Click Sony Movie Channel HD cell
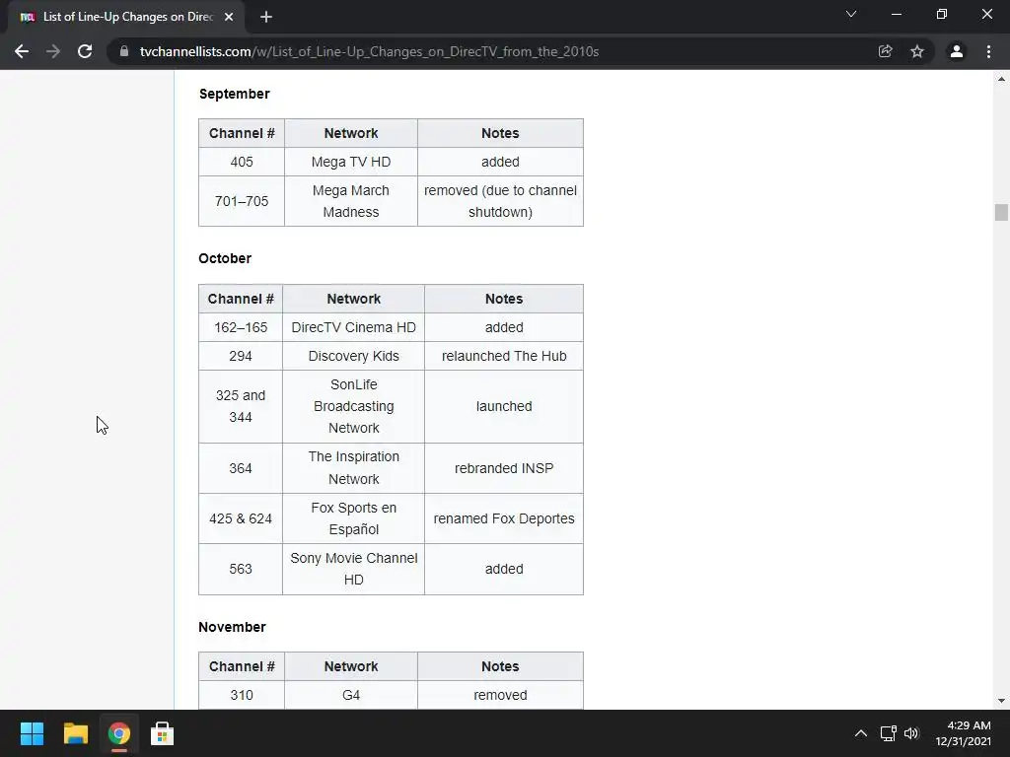Image resolution: width=1010 pixels, height=757 pixels. coord(354,569)
